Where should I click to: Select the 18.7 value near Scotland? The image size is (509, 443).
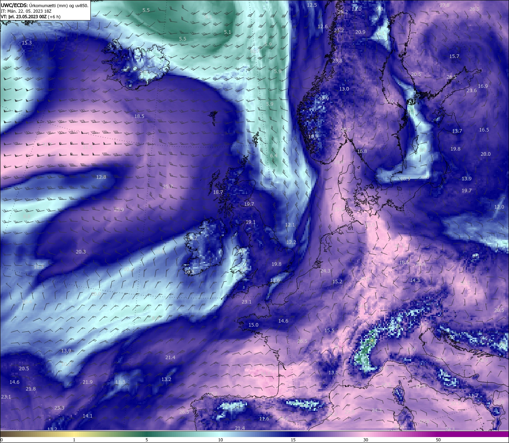(x=218, y=192)
